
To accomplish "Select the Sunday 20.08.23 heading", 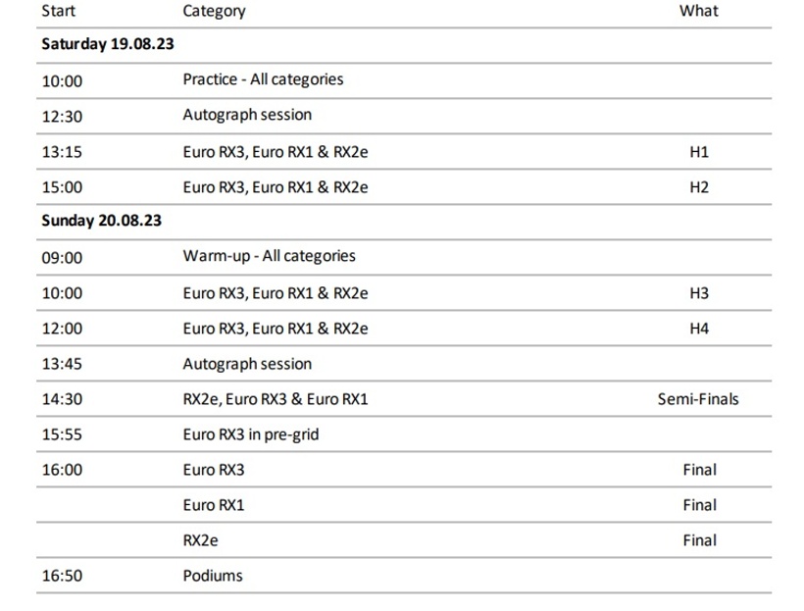I will pyautogui.click(x=102, y=221).
